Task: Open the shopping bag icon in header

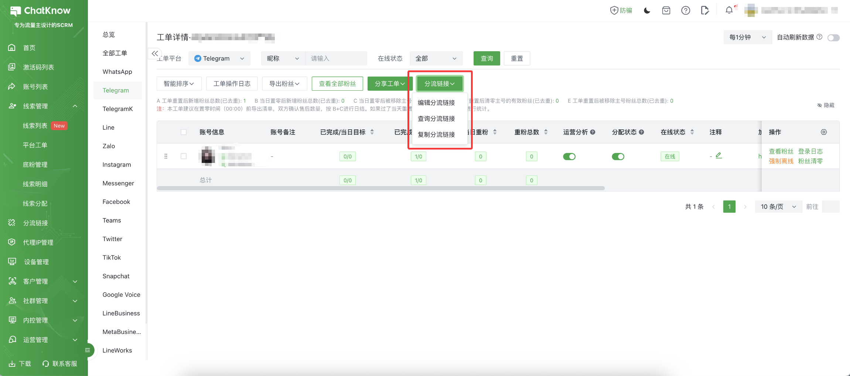Action: (x=666, y=11)
